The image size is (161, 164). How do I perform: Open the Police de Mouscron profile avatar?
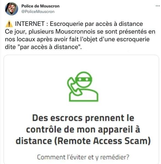click(12, 9)
